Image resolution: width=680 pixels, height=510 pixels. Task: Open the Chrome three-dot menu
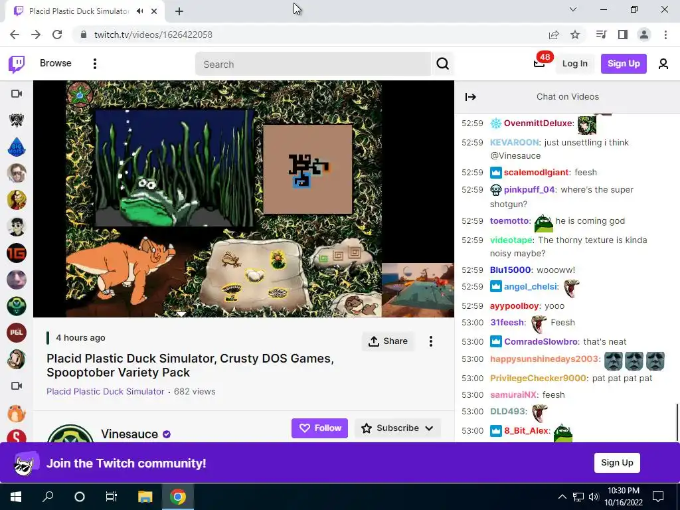coord(665,35)
